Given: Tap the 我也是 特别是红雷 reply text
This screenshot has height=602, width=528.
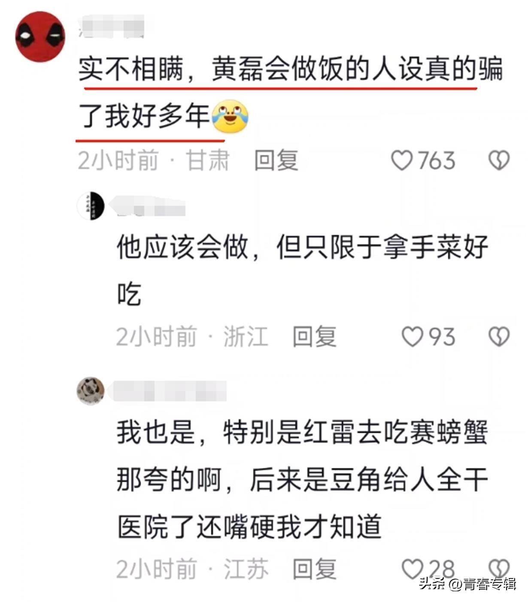Looking at the screenshot, I should click(x=303, y=479).
